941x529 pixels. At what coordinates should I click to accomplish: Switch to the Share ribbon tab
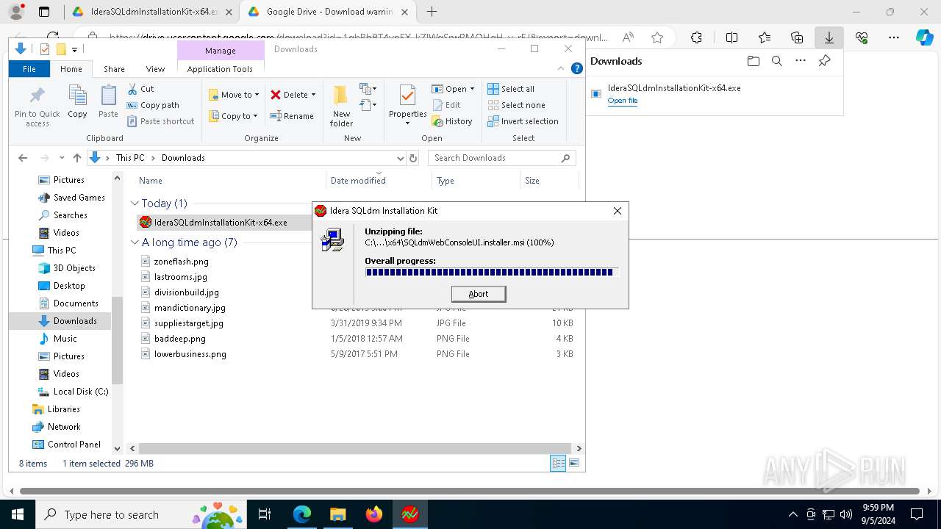114,69
